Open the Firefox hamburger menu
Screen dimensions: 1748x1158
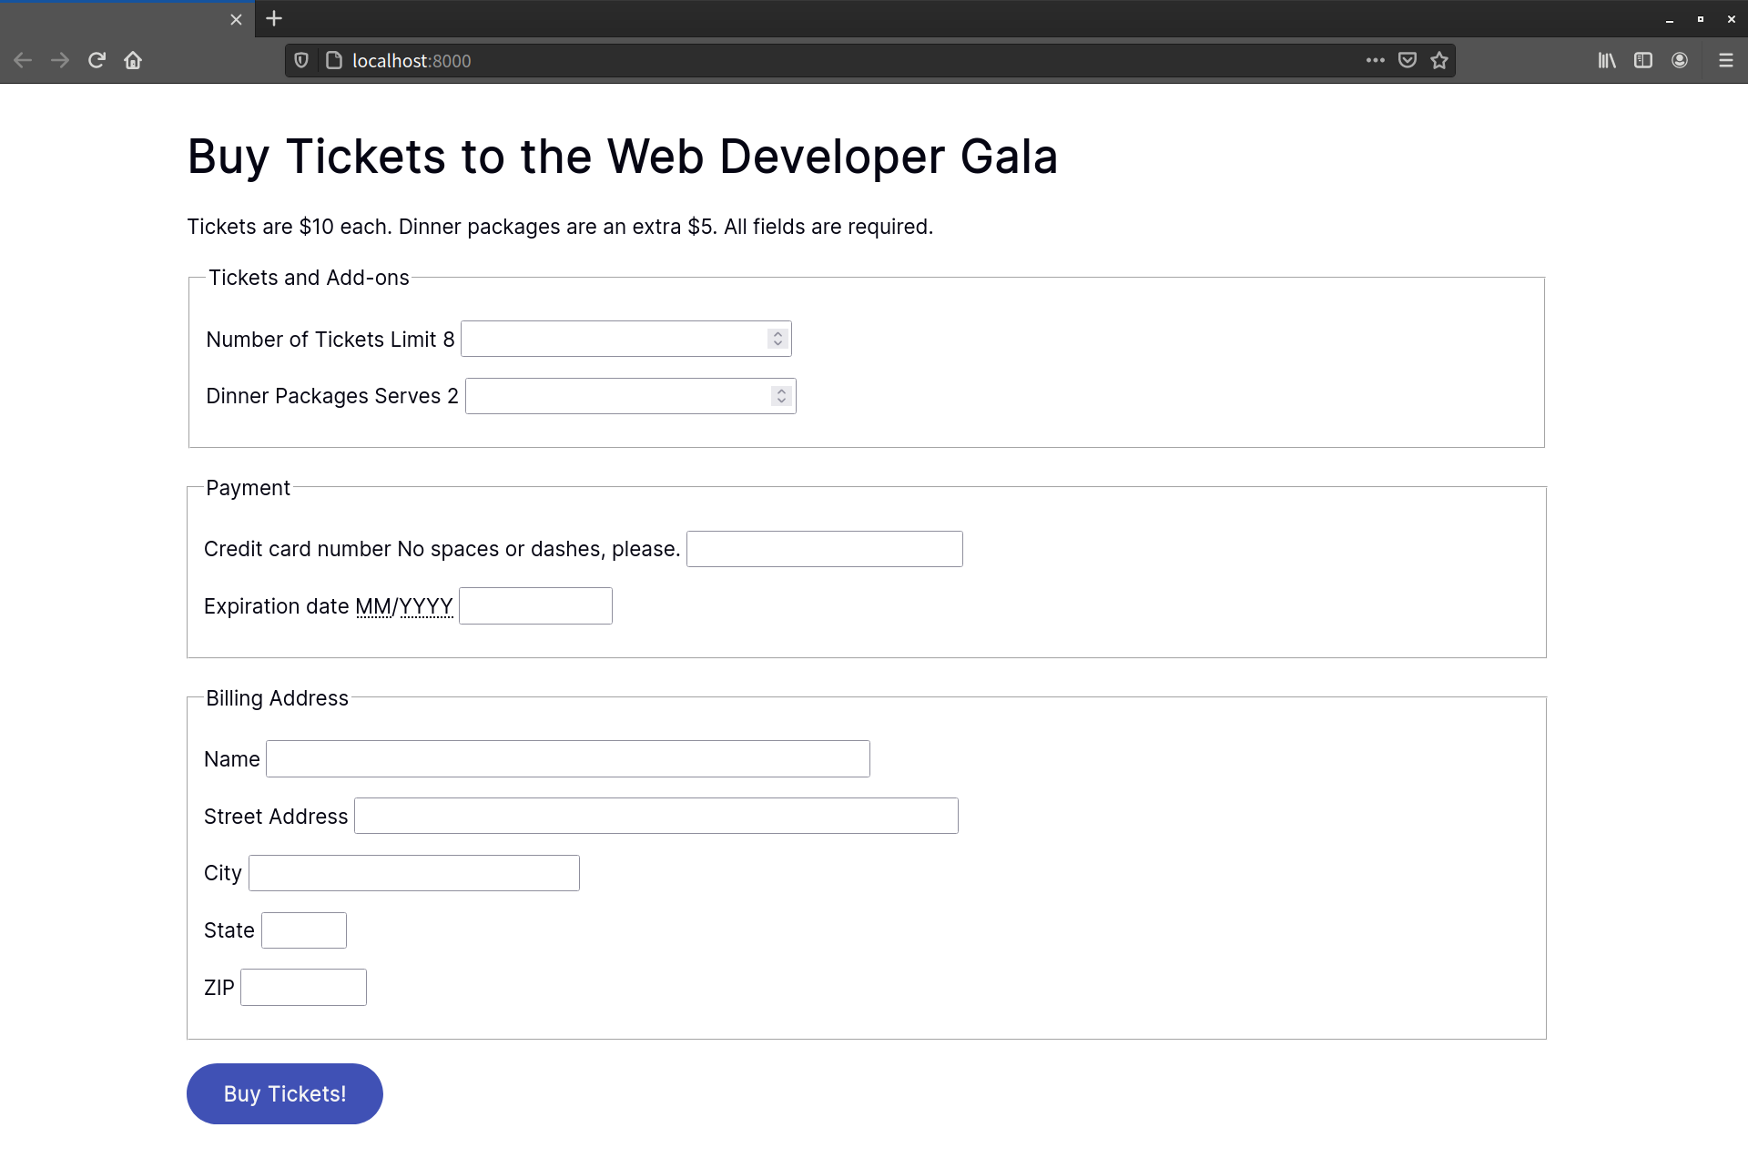tap(1726, 60)
